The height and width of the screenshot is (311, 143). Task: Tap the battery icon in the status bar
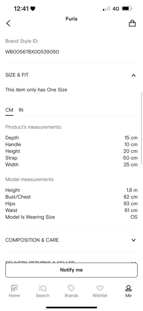(x=127, y=9)
